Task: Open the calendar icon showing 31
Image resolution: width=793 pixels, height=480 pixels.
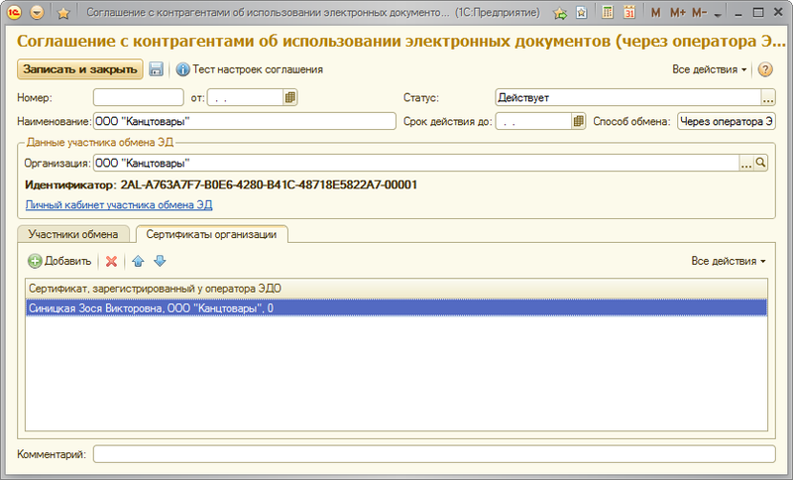Action: click(629, 12)
